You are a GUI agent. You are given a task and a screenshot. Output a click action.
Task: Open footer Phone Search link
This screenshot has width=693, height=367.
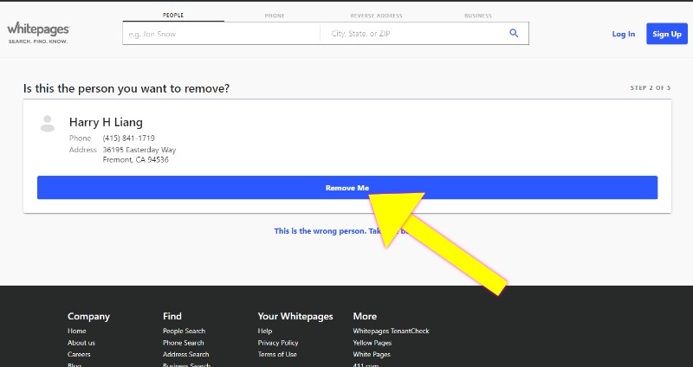click(x=183, y=343)
